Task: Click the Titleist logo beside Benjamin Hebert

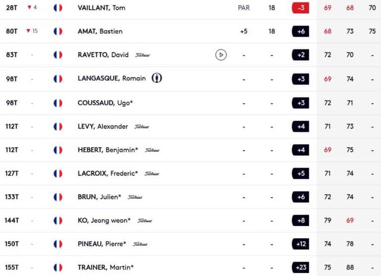Action: tap(152, 150)
